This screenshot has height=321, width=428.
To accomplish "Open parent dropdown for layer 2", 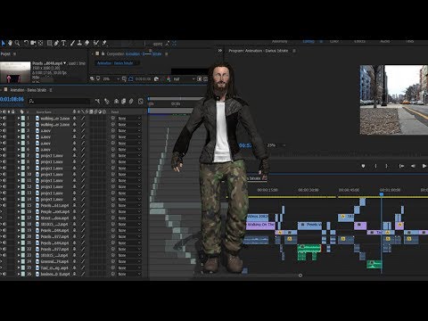I will [x=129, y=125].
